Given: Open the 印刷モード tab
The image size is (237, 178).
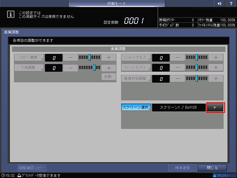Looking at the screenshot, I should click(116, 3).
